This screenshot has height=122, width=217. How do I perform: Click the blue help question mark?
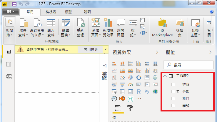click(212, 12)
